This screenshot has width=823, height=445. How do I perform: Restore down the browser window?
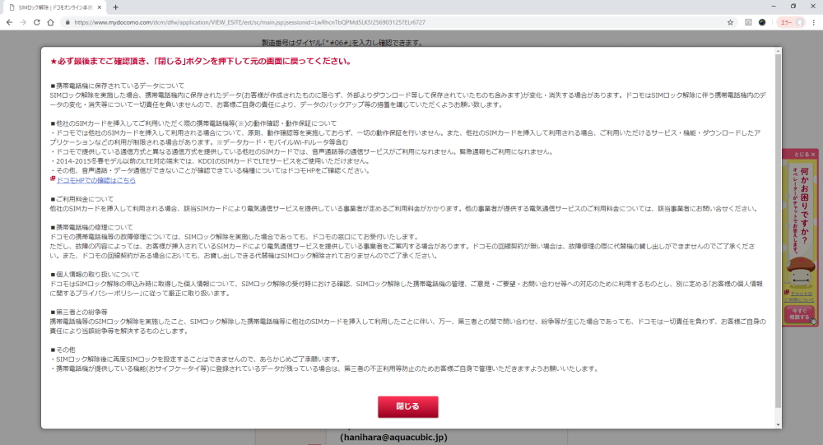click(793, 7)
